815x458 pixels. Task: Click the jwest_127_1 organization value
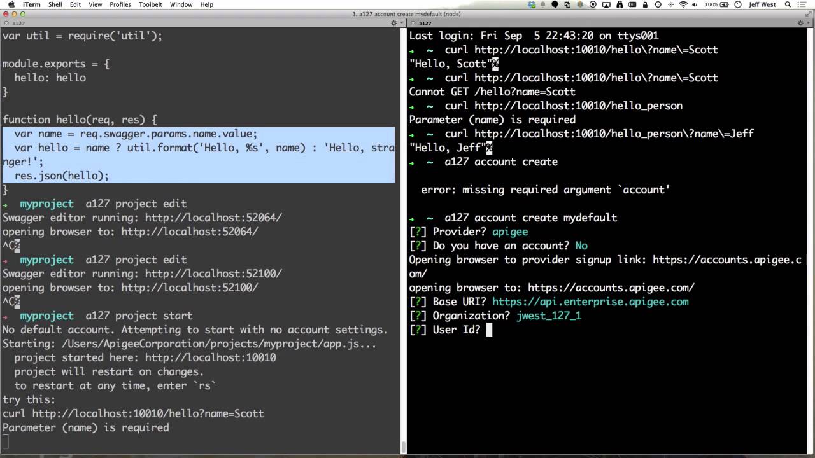coord(549,316)
